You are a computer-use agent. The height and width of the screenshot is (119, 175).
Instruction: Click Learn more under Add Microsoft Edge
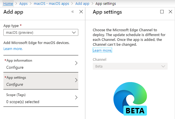coord(13,49)
